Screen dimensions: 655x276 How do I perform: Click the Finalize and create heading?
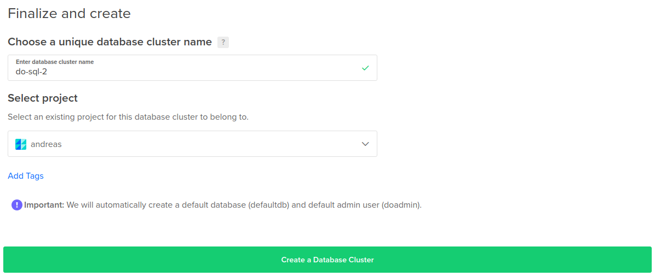(70, 13)
